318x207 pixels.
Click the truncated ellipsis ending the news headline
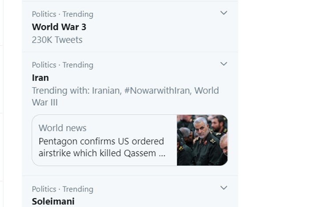point(162,154)
